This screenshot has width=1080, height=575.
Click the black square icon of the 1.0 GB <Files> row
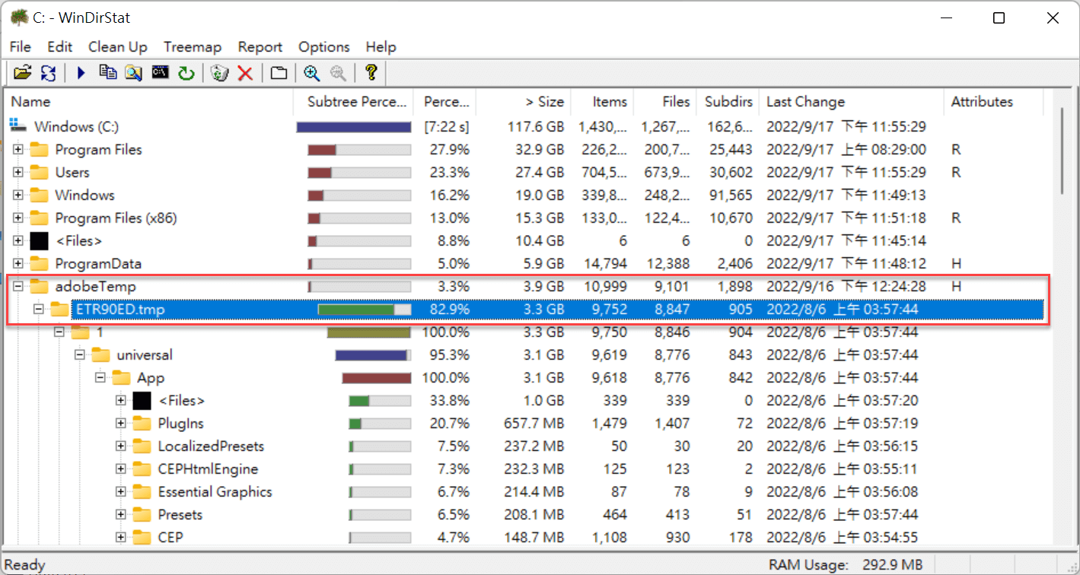pyautogui.click(x=142, y=401)
